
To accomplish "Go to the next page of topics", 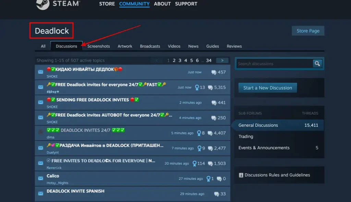I will pos(222,60).
